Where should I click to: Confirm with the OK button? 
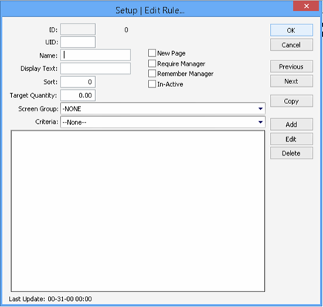click(x=291, y=30)
